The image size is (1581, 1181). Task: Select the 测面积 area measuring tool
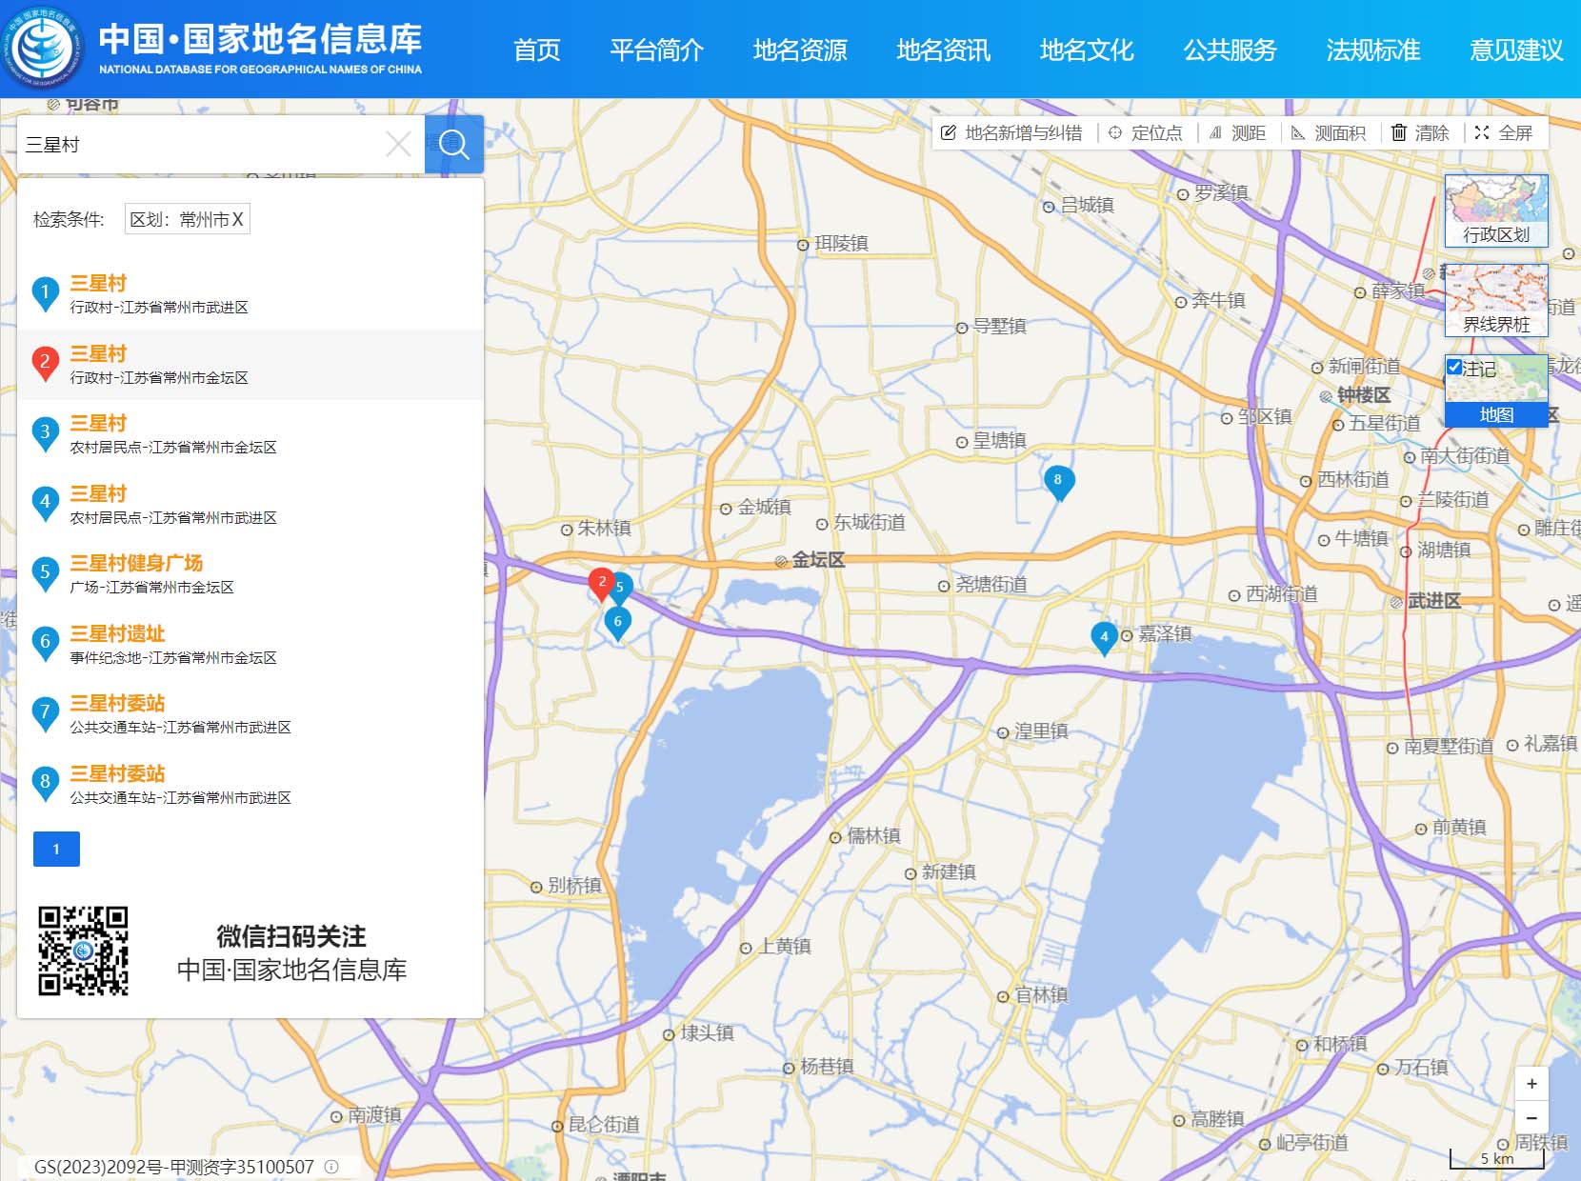point(1328,133)
